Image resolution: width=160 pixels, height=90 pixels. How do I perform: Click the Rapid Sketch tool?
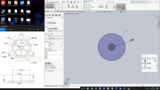click(114, 7)
